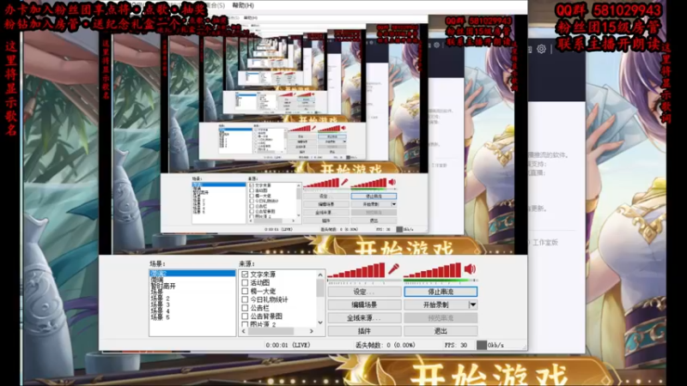The height and width of the screenshot is (386, 687).
Task: Toggle the 文字来源 source checkbox
Action: [x=245, y=274]
